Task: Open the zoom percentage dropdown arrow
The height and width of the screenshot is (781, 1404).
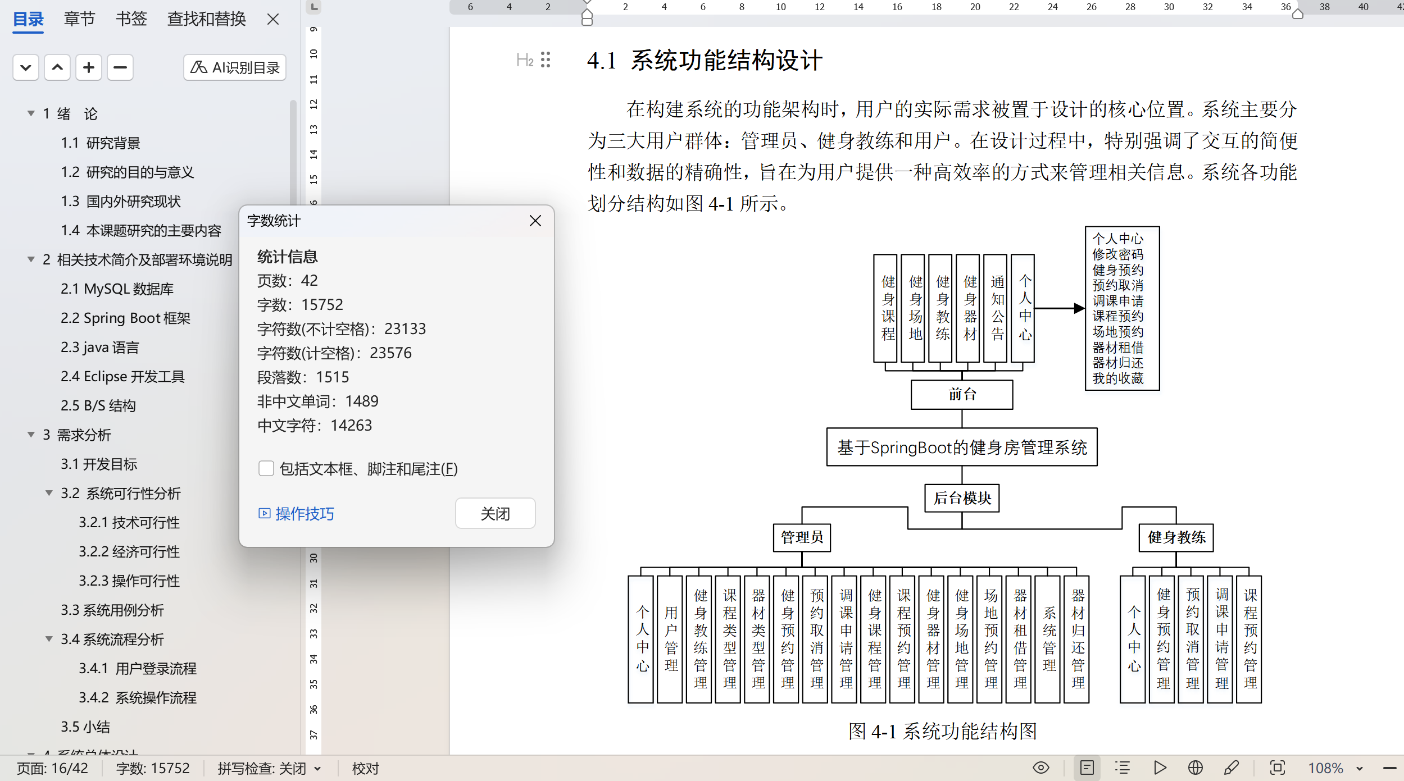Action: (1360, 769)
